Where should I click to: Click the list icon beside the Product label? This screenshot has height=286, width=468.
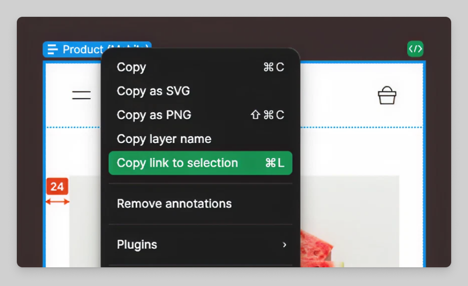(x=52, y=49)
